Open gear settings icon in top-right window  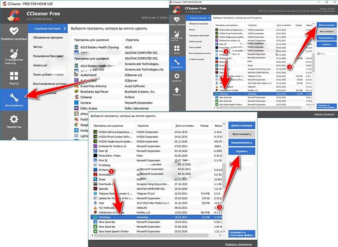177,76
